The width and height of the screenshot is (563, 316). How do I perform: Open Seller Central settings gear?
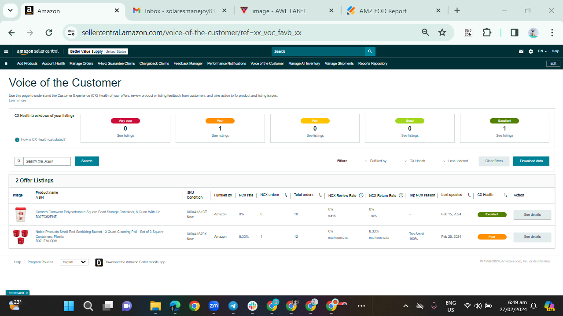pyautogui.click(x=531, y=51)
